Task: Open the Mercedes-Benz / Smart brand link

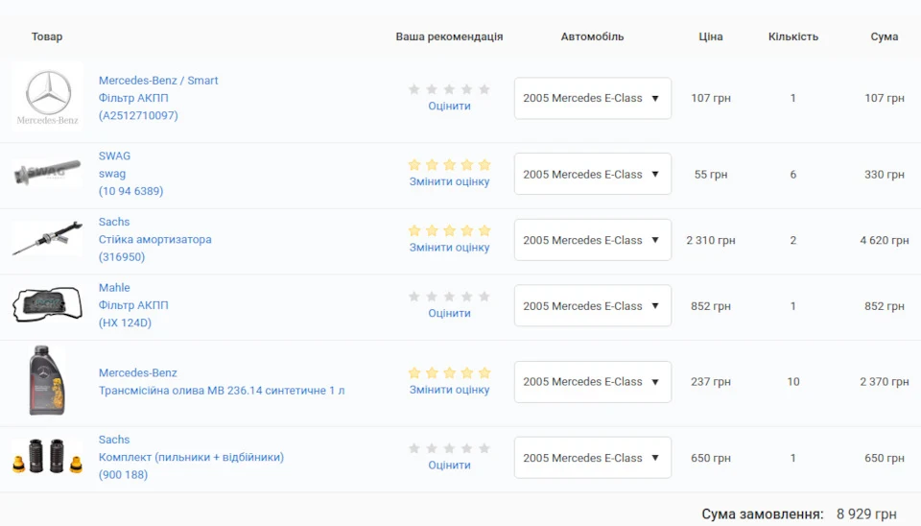Action: [x=158, y=81]
